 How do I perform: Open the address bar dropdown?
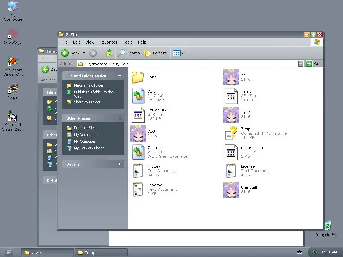(x=301, y=64)
